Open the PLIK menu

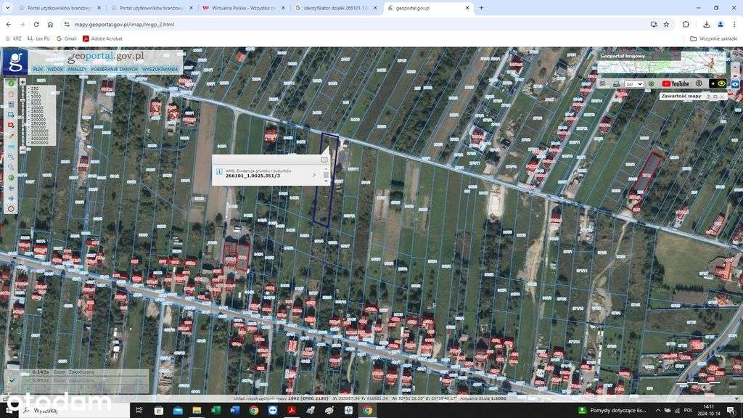[x=38, y=69]
